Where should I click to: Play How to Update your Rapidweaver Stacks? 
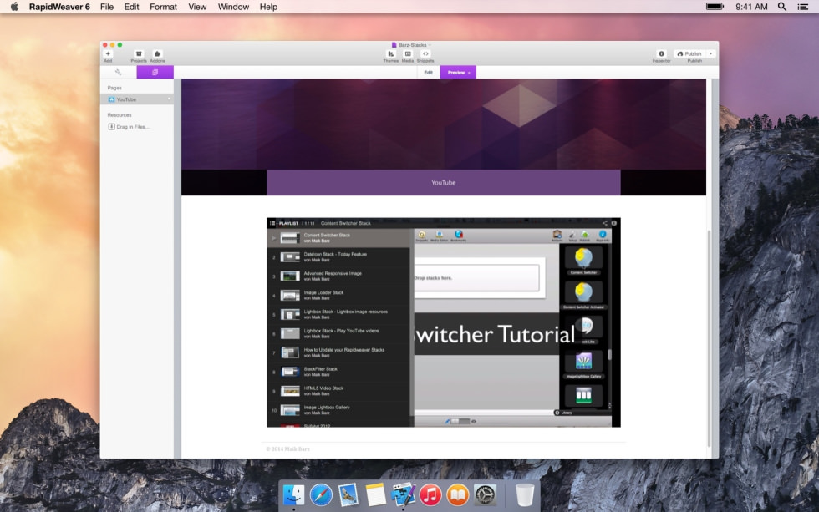pyautogui.click(x=338, y=352)
